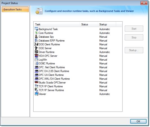
Task: Select the Database Spy icon
Action: pos(36,37)
